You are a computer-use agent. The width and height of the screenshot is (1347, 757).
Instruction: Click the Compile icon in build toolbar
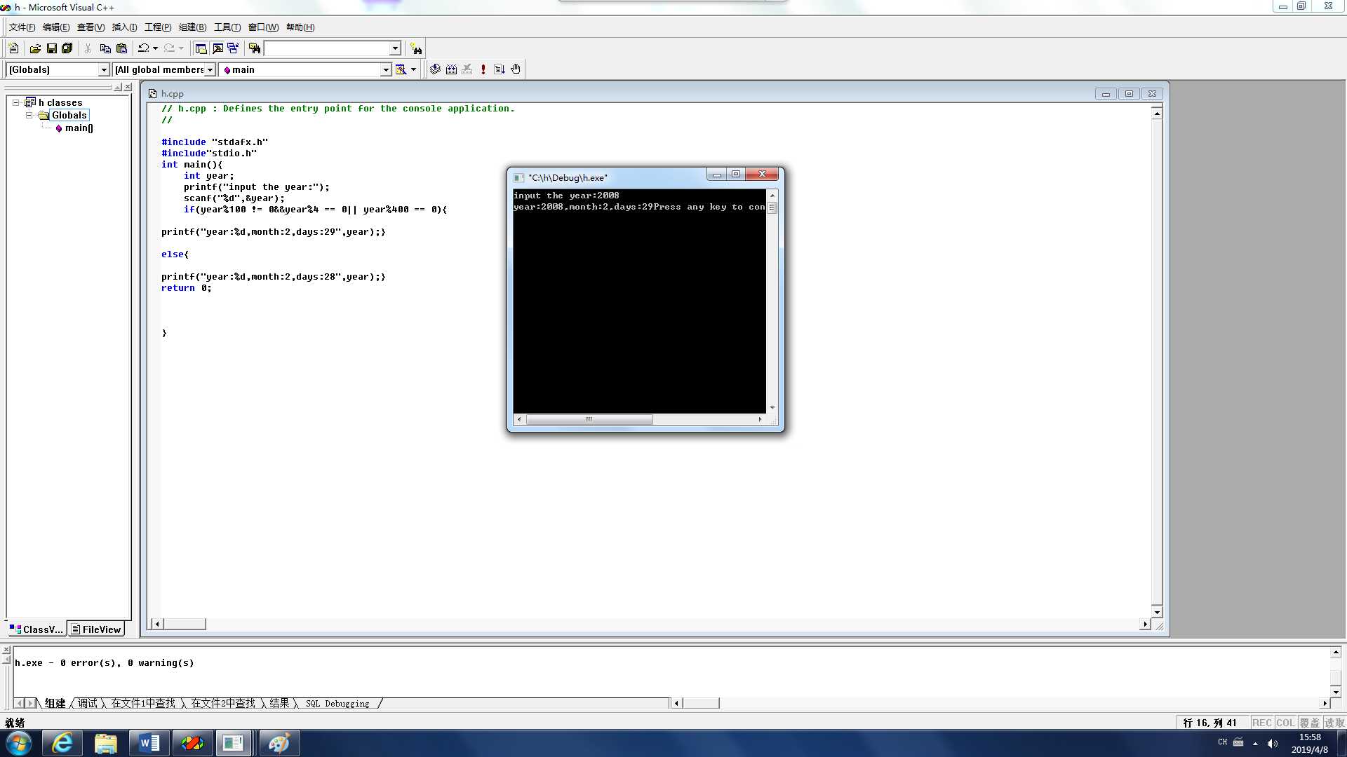pyautogui.click(x=435, y=69)
